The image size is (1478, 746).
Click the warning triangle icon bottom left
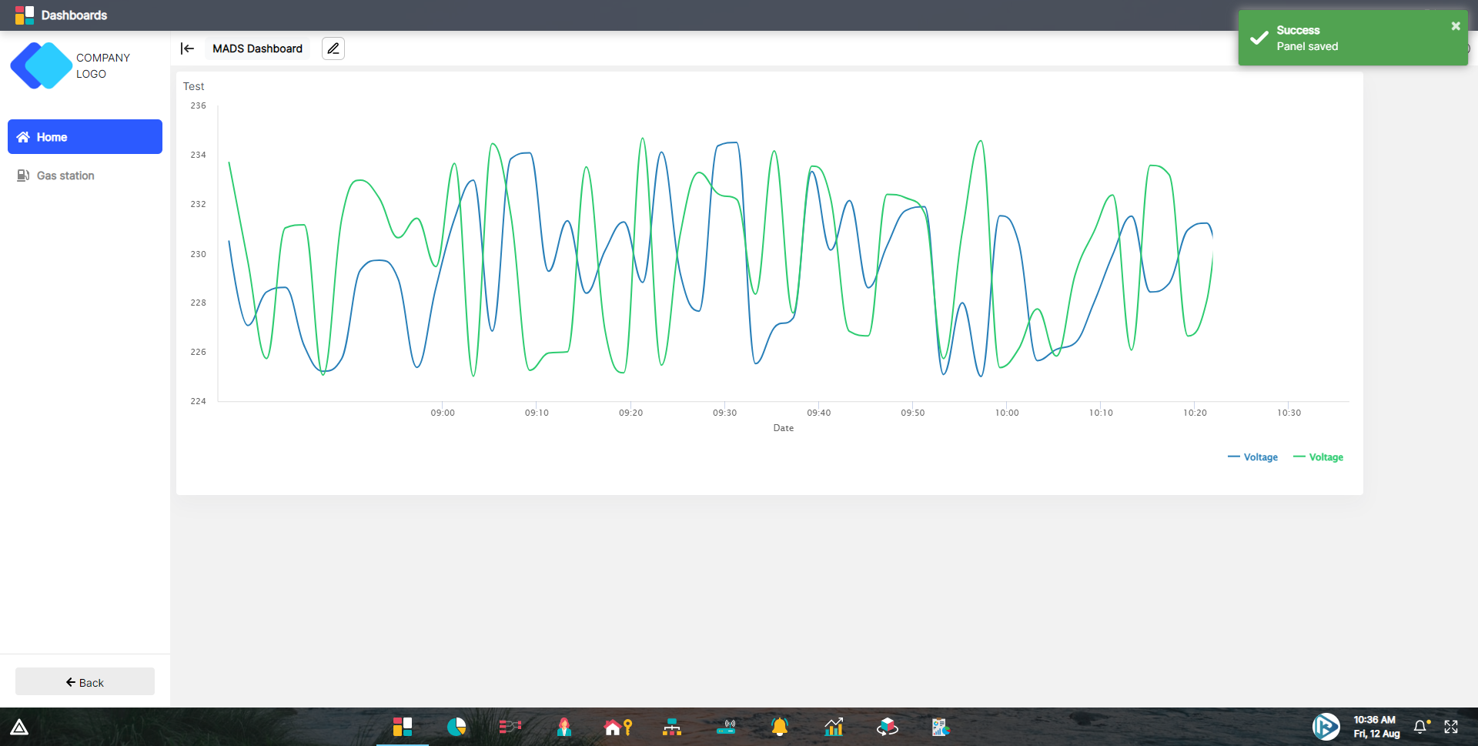pyautogui.click(x=20, y=726)
